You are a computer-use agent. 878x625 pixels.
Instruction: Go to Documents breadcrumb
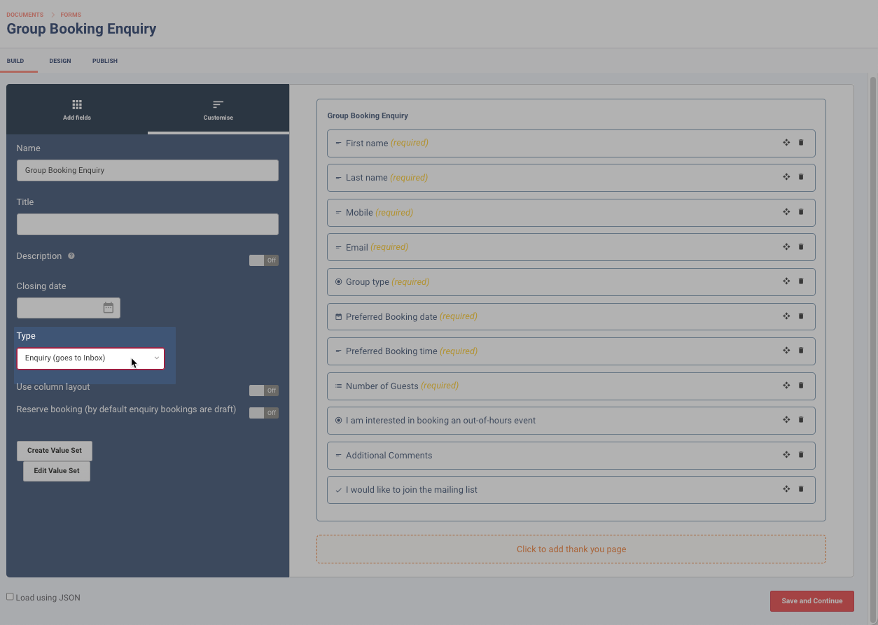pos(25,15)
